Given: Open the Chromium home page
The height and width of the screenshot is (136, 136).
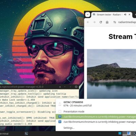Looking at the screenshot, I should click(x=107, y=22).
